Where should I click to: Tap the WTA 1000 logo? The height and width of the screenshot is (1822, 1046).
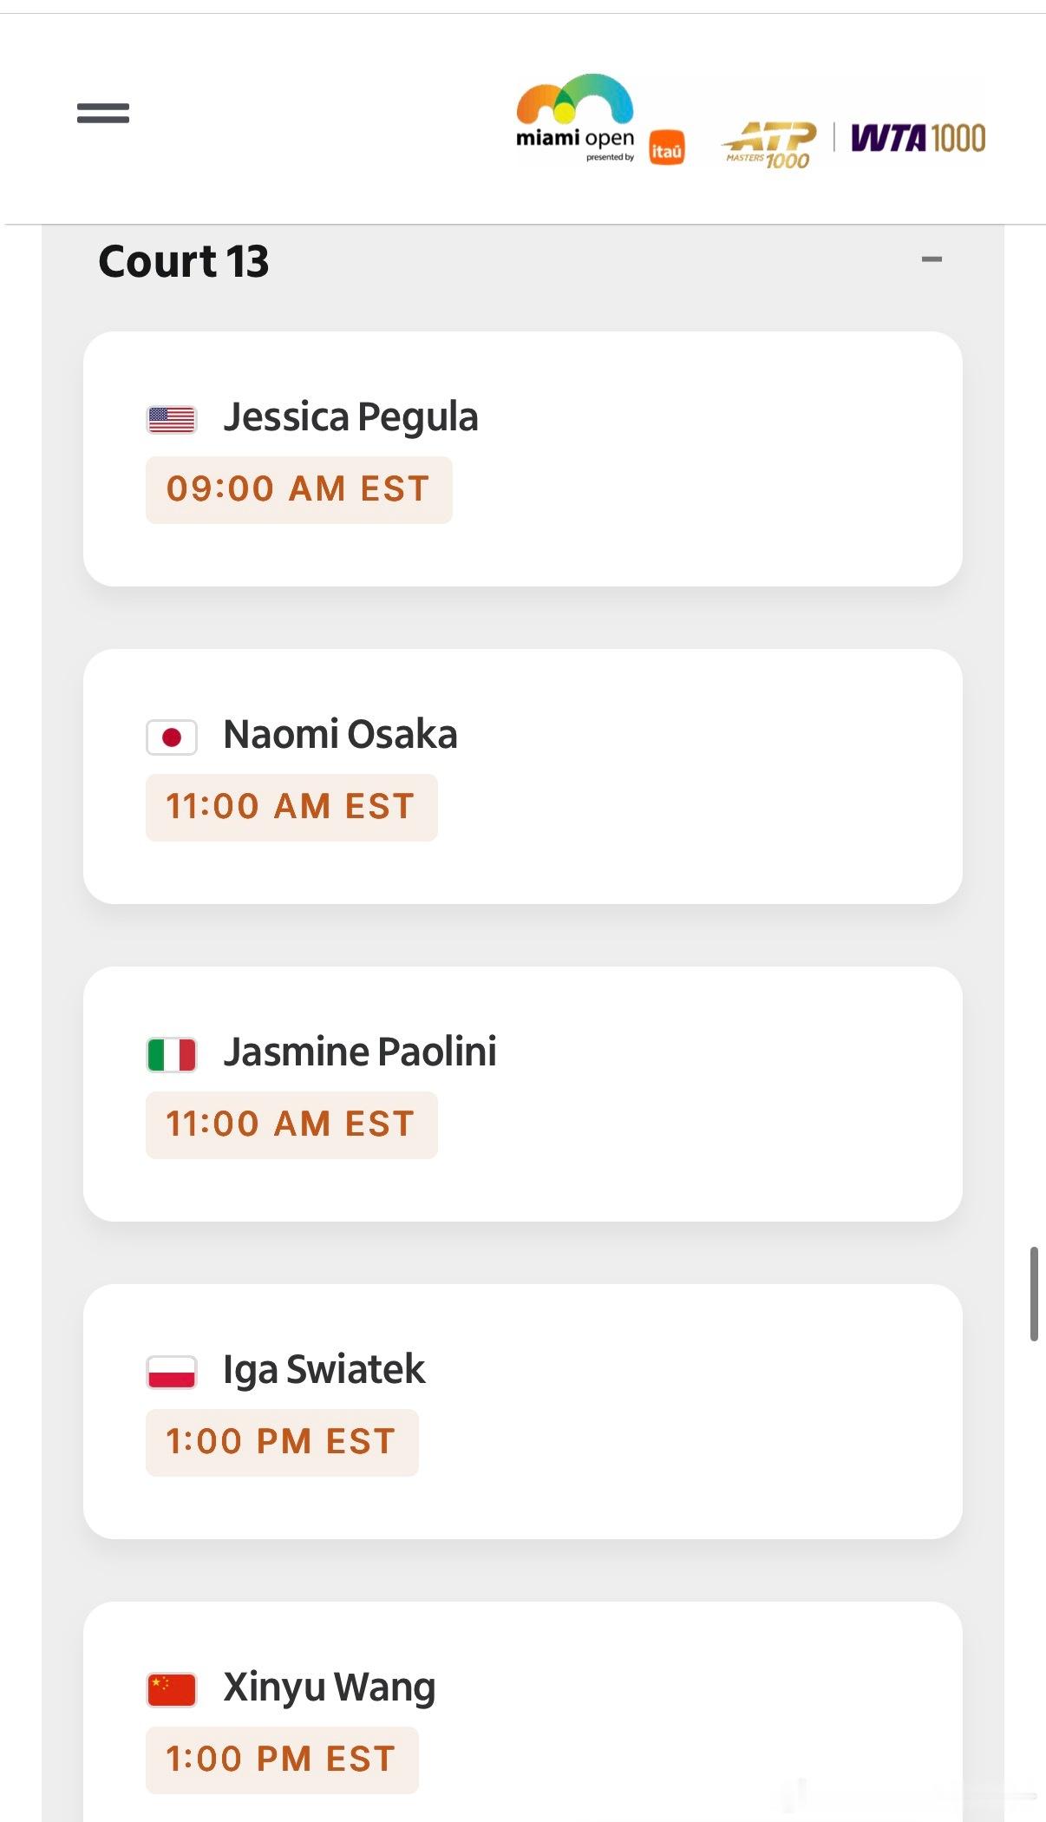tap(918, 138)
